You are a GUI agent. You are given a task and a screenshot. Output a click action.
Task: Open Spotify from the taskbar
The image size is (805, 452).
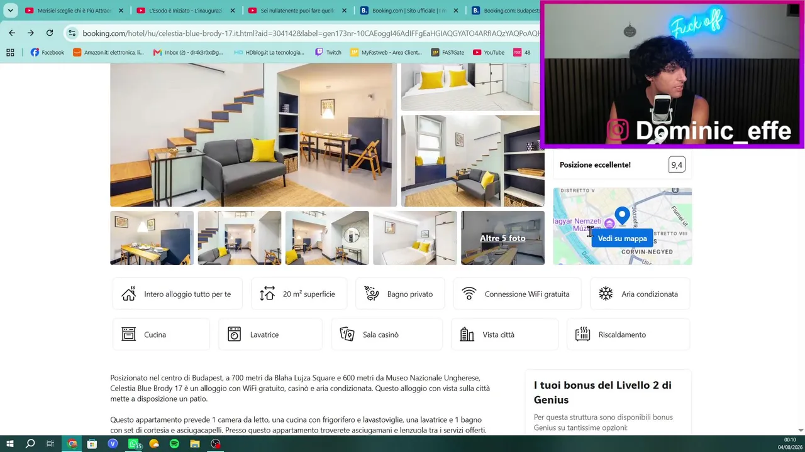pos(174,444)
